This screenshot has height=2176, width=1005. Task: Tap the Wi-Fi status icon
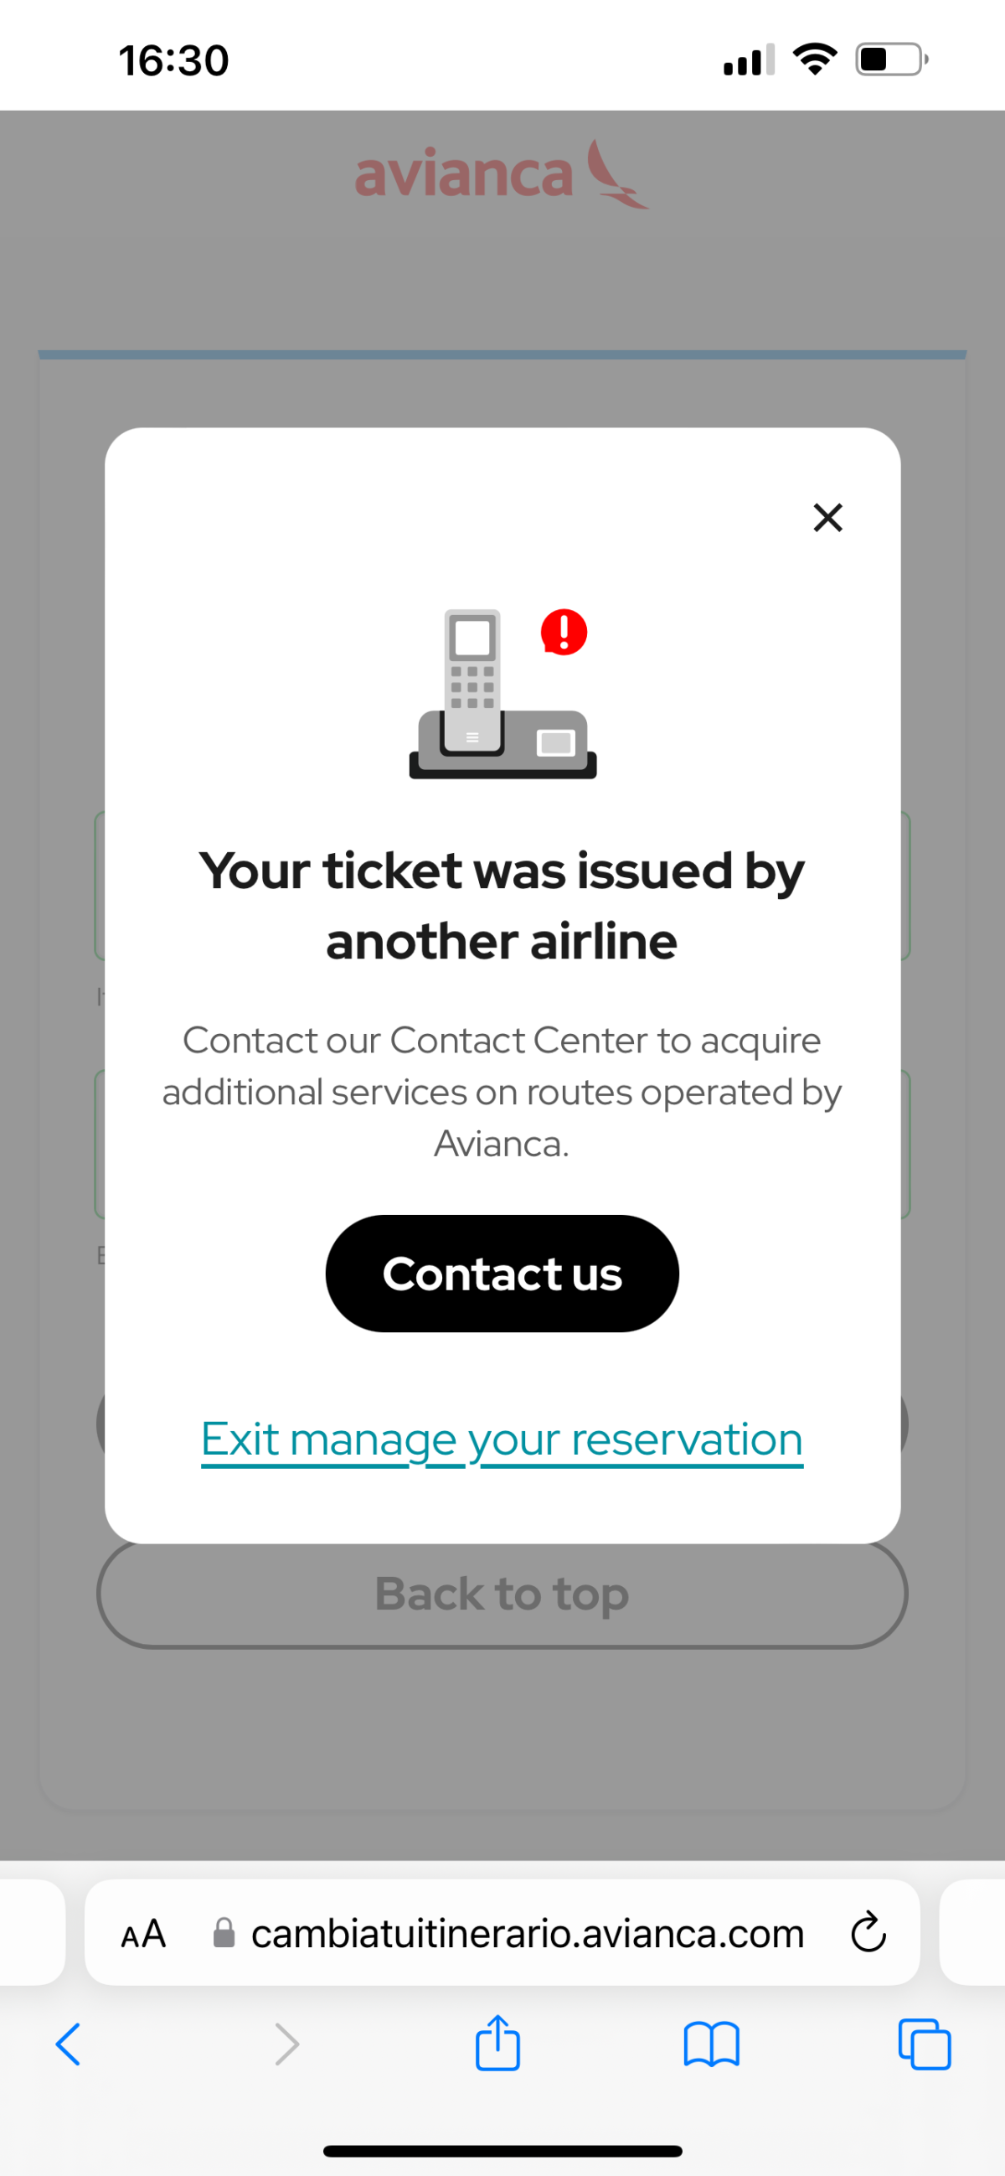814,59
